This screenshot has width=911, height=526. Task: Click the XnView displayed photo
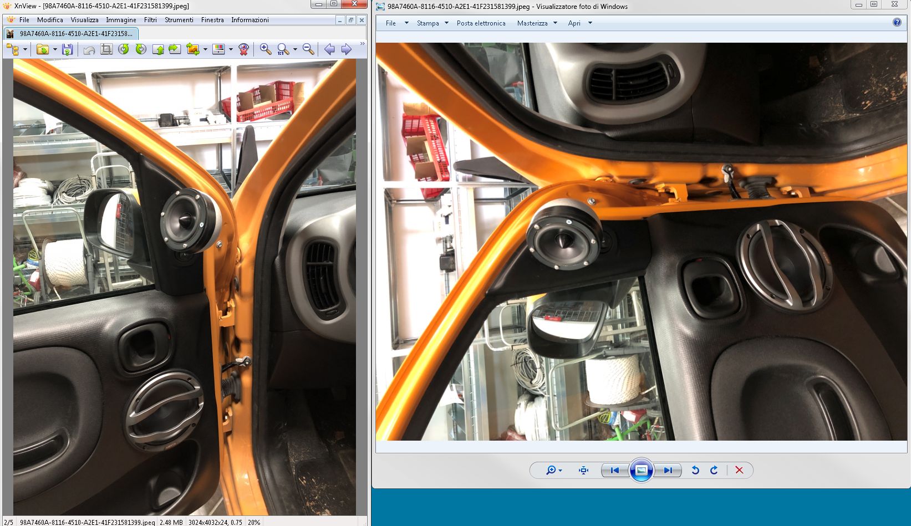point(185,287)
